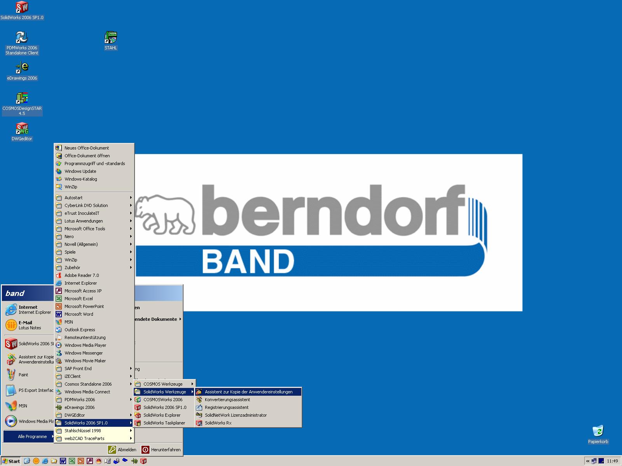Launch SolidWorks Rx from submenu

pos(248,423)
